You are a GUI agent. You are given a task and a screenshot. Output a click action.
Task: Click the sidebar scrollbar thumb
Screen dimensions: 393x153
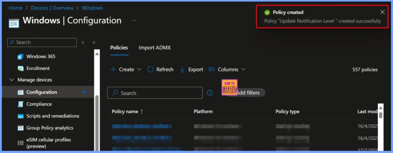[97, 123]
